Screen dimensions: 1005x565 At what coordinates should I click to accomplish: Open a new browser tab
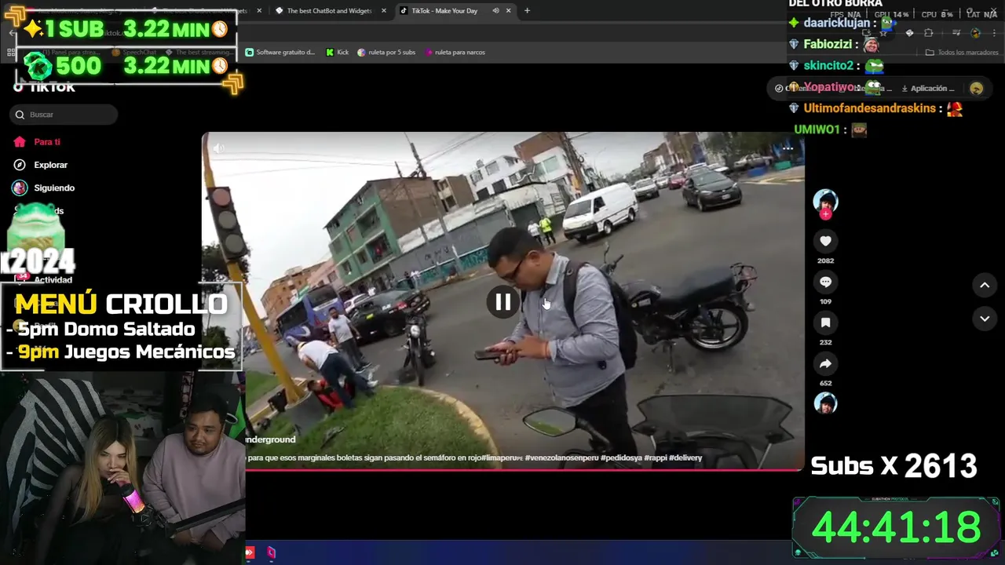[527, 11]
